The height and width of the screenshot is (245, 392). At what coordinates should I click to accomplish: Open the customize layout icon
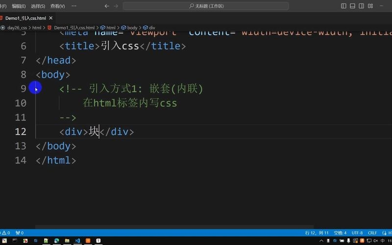tap(370, 6)
